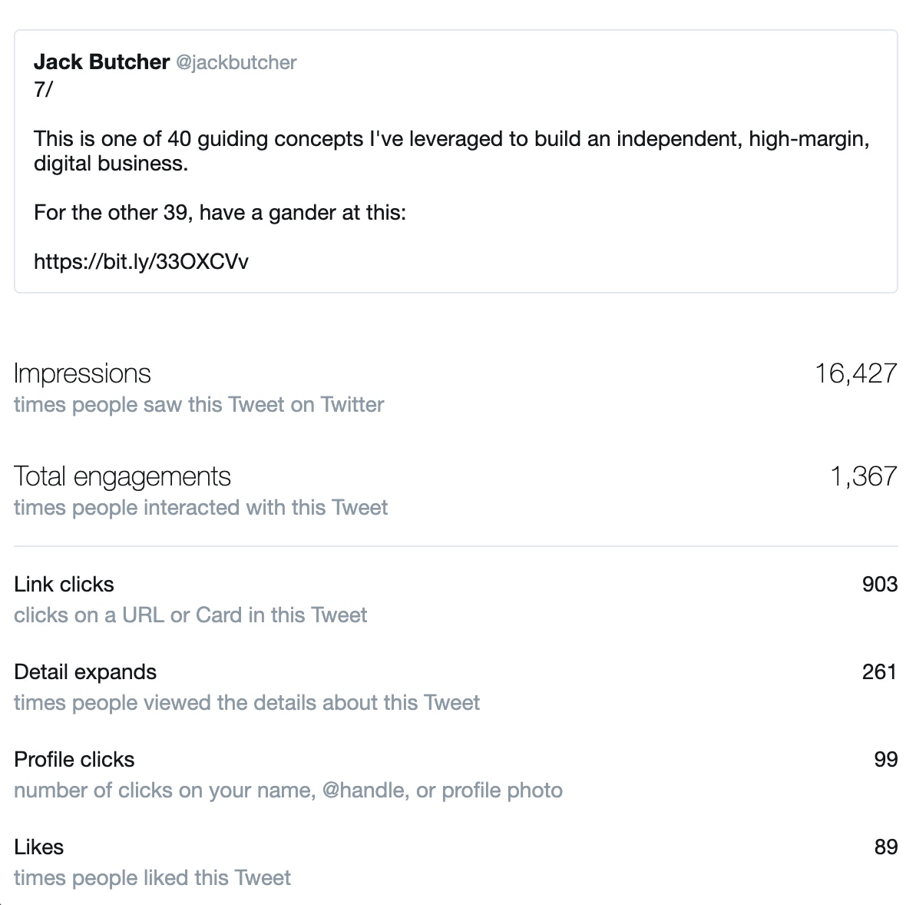Click the 89 likes value
This screenshot has height=905, width=906.
886,847
